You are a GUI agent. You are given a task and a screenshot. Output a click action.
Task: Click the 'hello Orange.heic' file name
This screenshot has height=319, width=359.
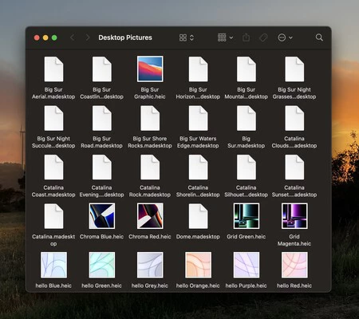pos(198,286)
